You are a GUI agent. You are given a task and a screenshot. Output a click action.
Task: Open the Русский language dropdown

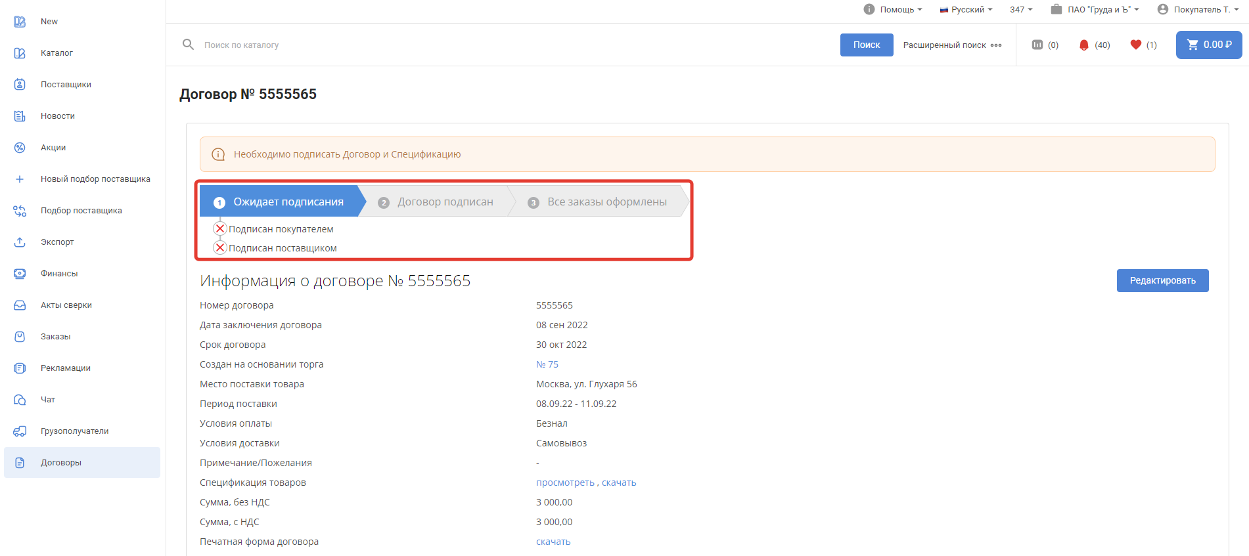pos(966,9)
